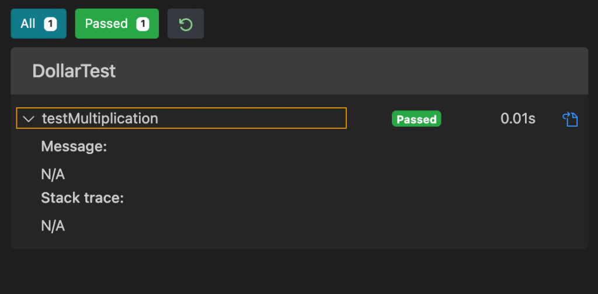
Task: Click the word Passed in the filter button
Action: point(106,24)
